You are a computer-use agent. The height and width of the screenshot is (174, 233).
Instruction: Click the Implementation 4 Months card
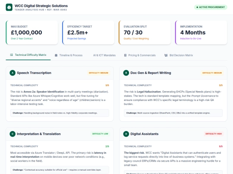(201, 32)
